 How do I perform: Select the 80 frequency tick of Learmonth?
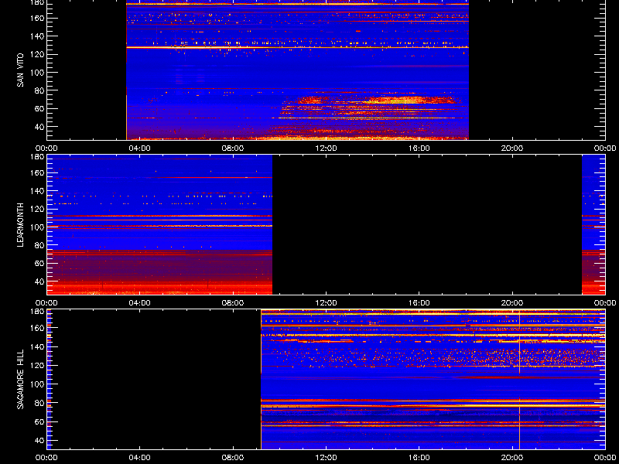[40, 245]
